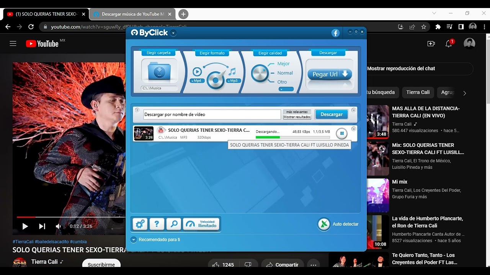Select the Mp4 video play icon
The image size is (490, 275).
tap(197, 71)
